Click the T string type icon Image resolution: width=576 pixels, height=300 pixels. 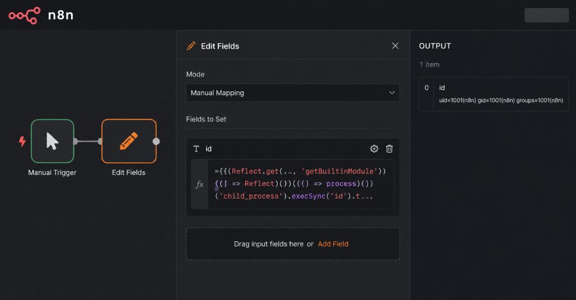(x=196, y=149)
